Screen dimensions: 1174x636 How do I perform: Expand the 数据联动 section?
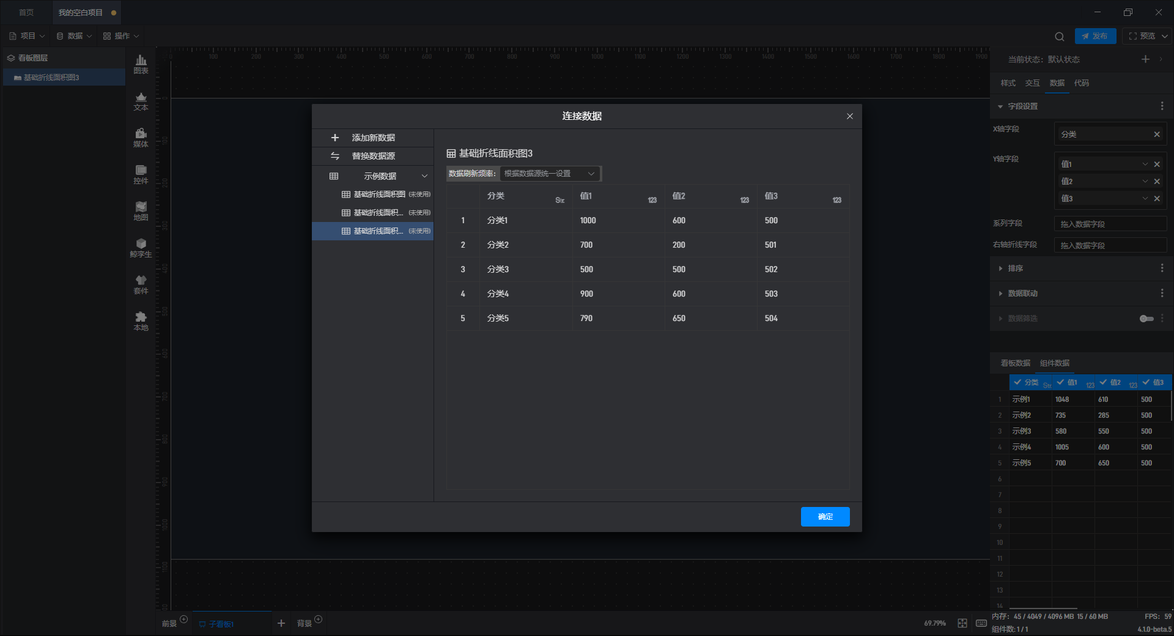point(1000,294)
